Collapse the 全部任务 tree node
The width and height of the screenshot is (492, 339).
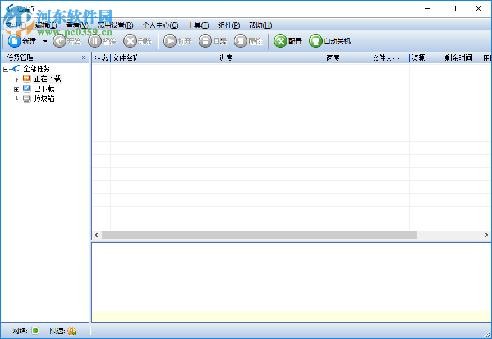coord(5,68)
